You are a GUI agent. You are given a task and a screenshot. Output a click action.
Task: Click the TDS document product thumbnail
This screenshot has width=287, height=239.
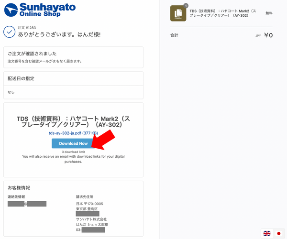178,13
